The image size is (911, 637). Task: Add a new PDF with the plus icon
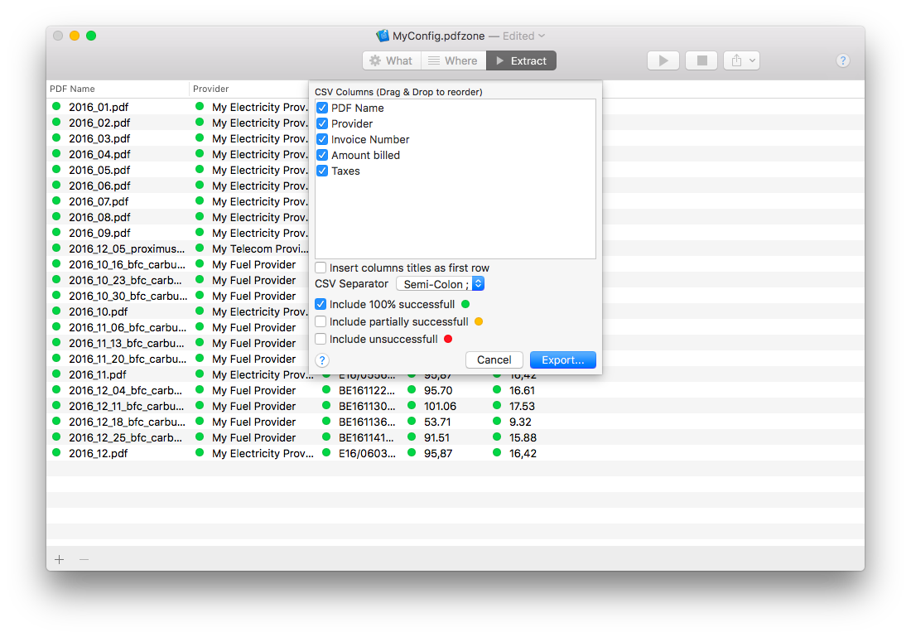pos(59,559)
